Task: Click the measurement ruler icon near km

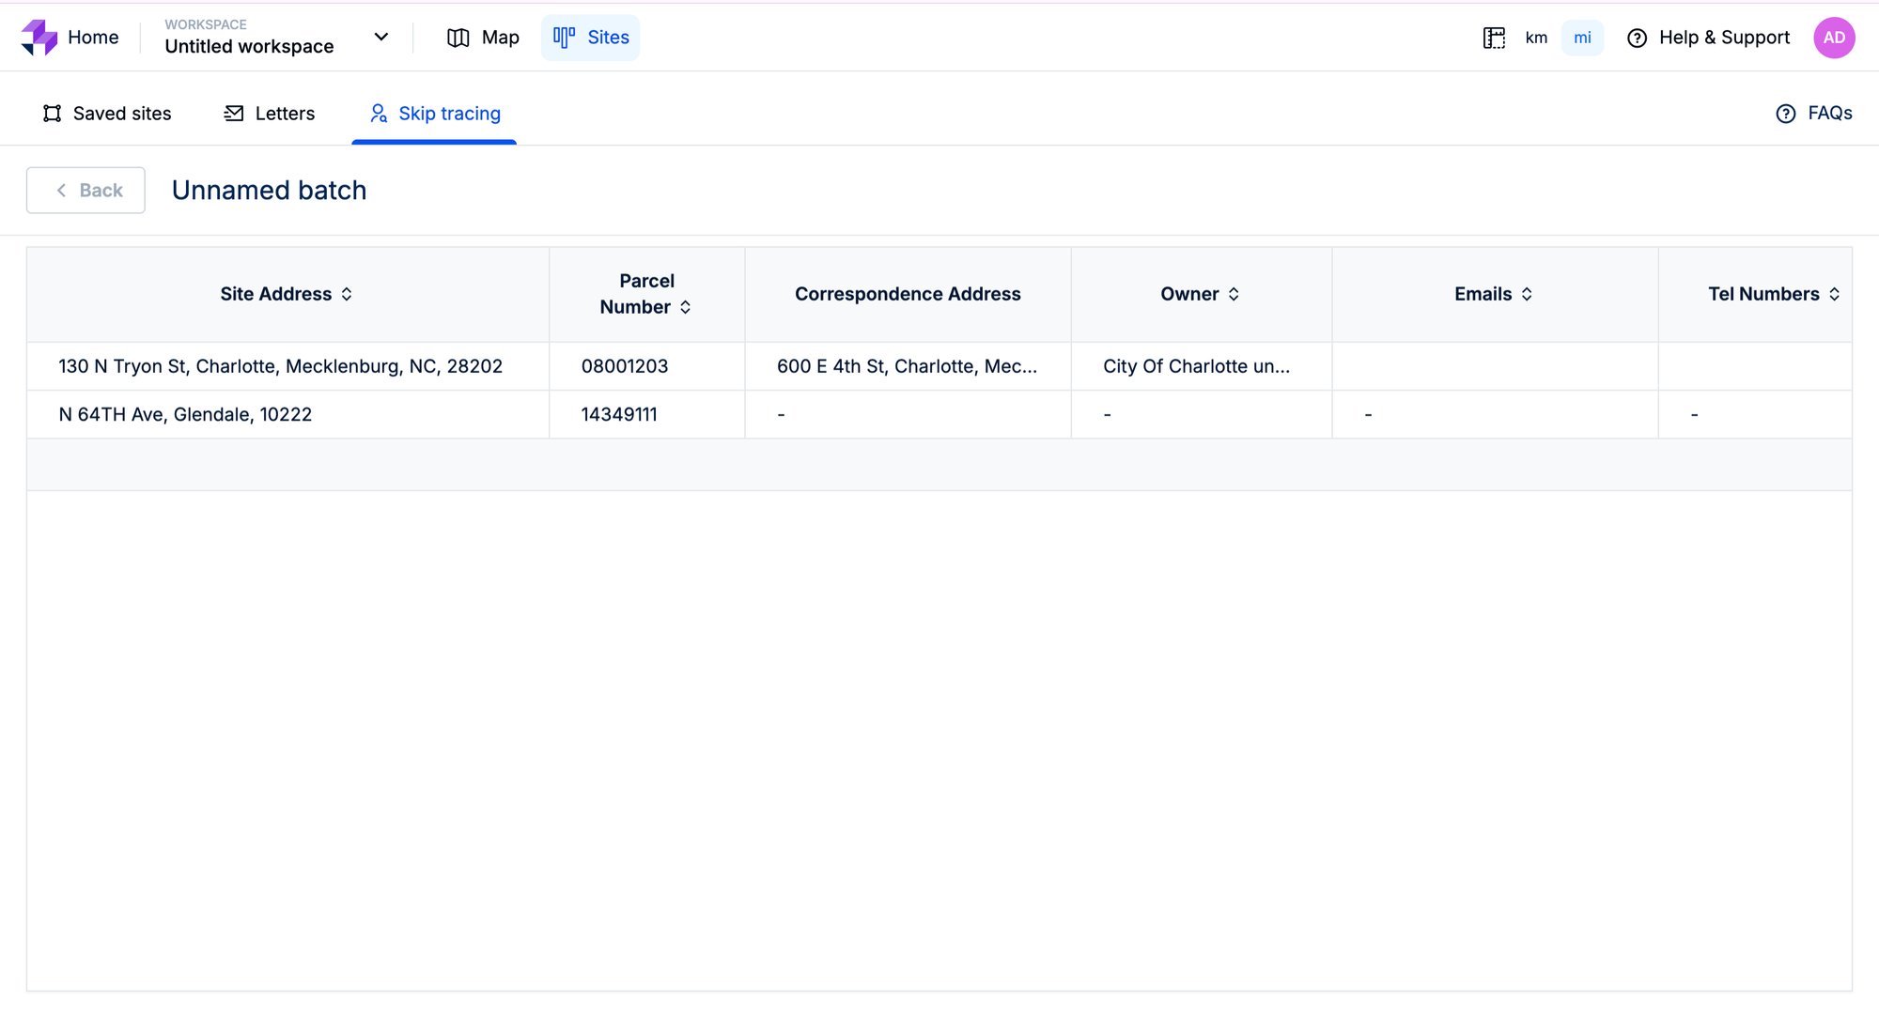Action: 1494,38
